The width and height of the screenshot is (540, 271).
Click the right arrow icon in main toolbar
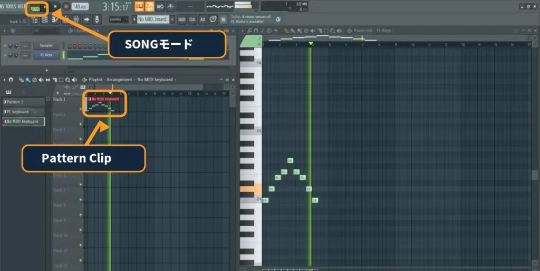point(87,19)
